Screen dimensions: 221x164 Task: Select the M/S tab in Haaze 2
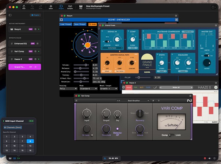click(142, 88)
